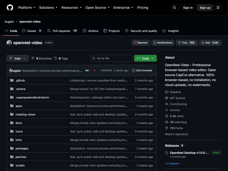Open the appearance settings sliders icon
This screenshot has width=228, height=171.
point(218,8)
